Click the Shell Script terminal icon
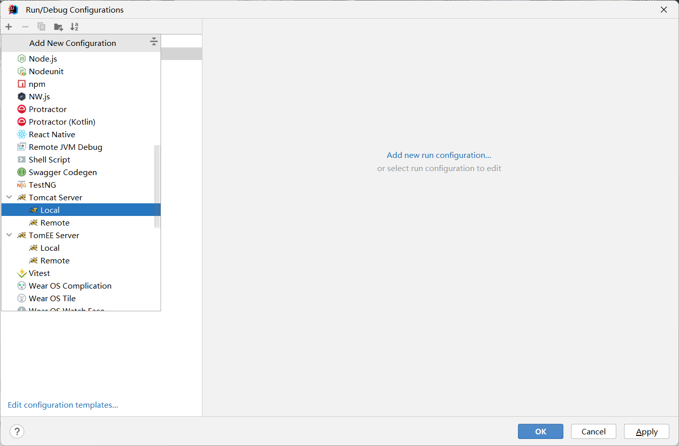Image resolution: width=679 pixels, height=446 pixels. coord(22,159)
